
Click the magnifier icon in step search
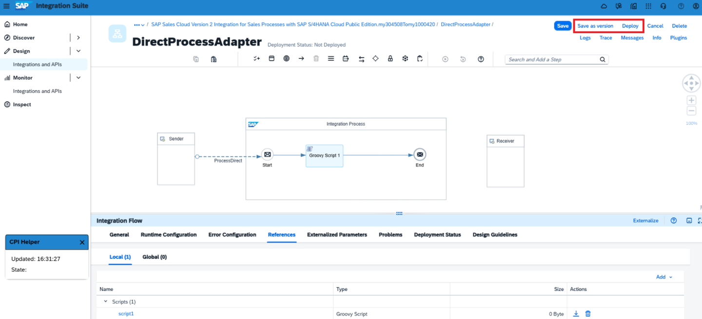click(603, 59)
